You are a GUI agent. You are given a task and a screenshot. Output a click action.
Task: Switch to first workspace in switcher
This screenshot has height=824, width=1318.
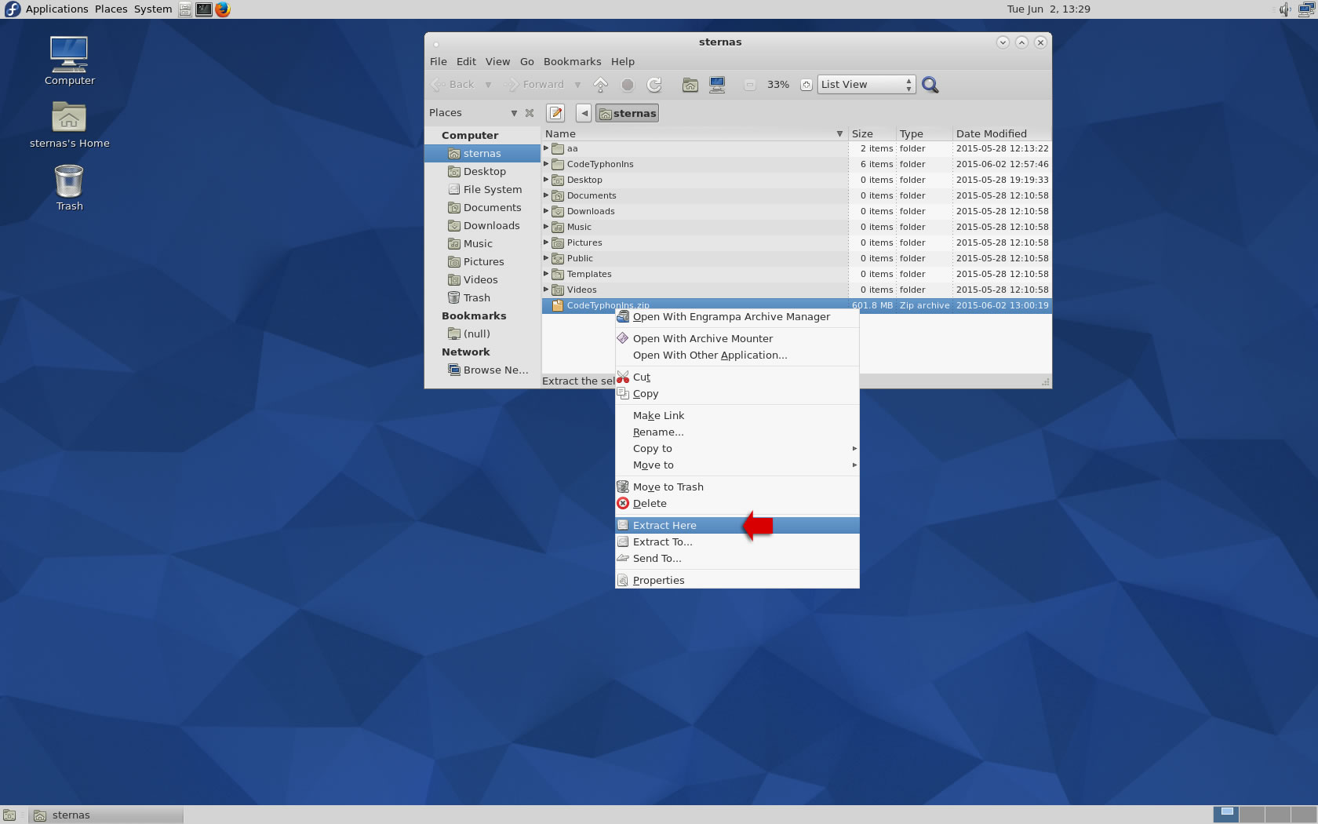click(1226, 815)
